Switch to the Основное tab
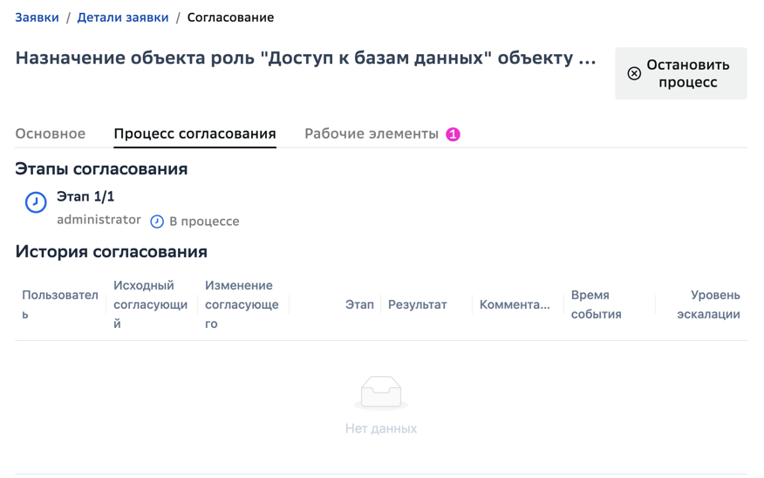This screenshot has width=764, height=478. (51, 133)
